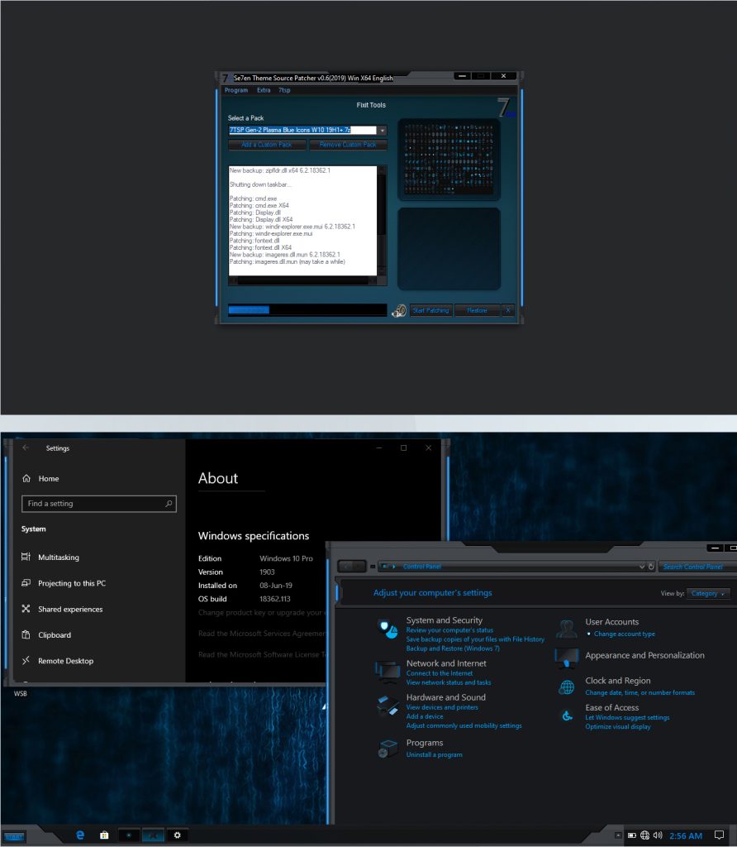Open the Programs category icon
Screen dimensions: 737x847
(x=387, y=747)
